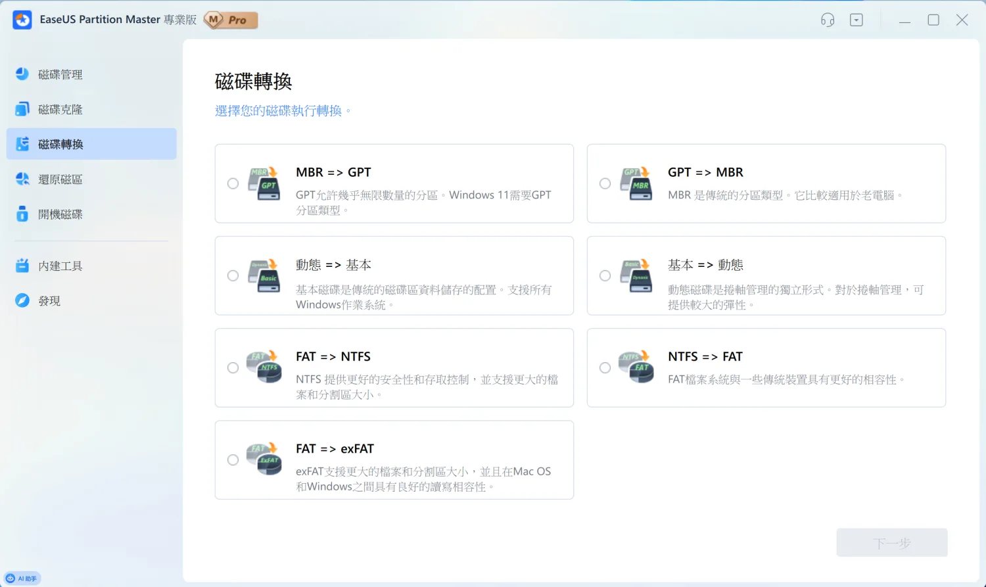The image size is (986, 587).
Task: Close the EaseUS Partition Master window
Action: [x=962, y=20]
